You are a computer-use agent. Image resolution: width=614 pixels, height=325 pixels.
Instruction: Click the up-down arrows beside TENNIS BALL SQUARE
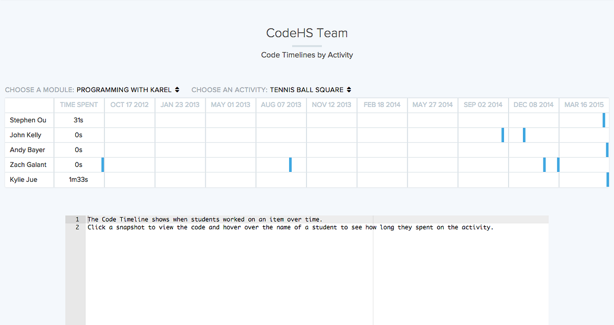click(350, 90)
